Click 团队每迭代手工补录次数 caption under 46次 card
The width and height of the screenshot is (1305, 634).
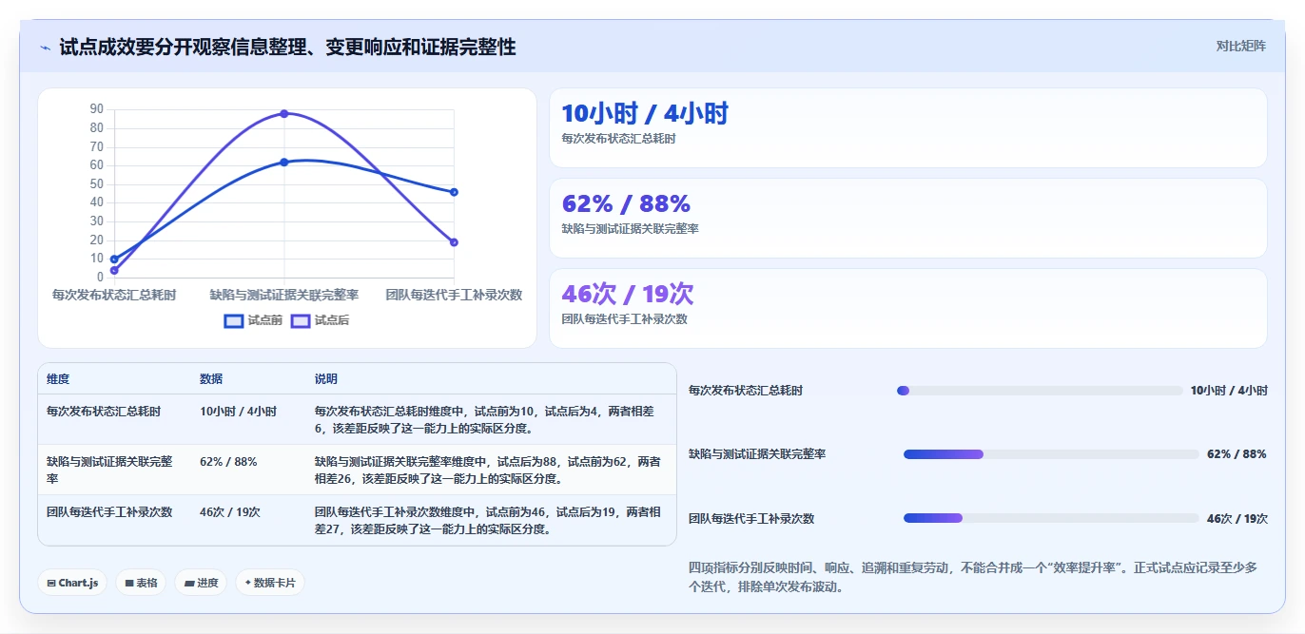pos(625,319)
